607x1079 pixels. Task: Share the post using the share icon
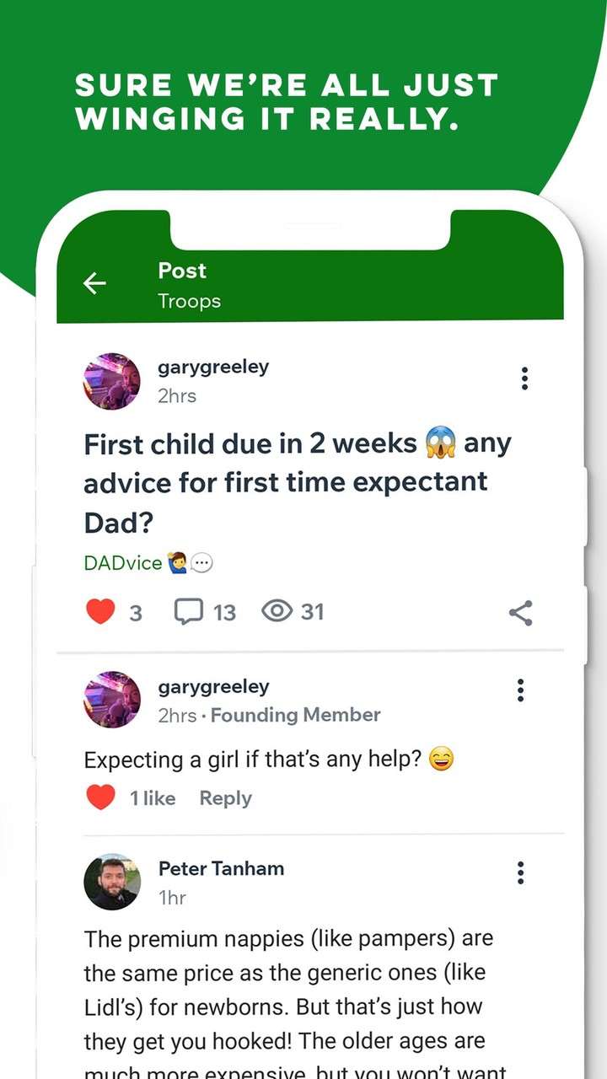[x=520, y=613]
